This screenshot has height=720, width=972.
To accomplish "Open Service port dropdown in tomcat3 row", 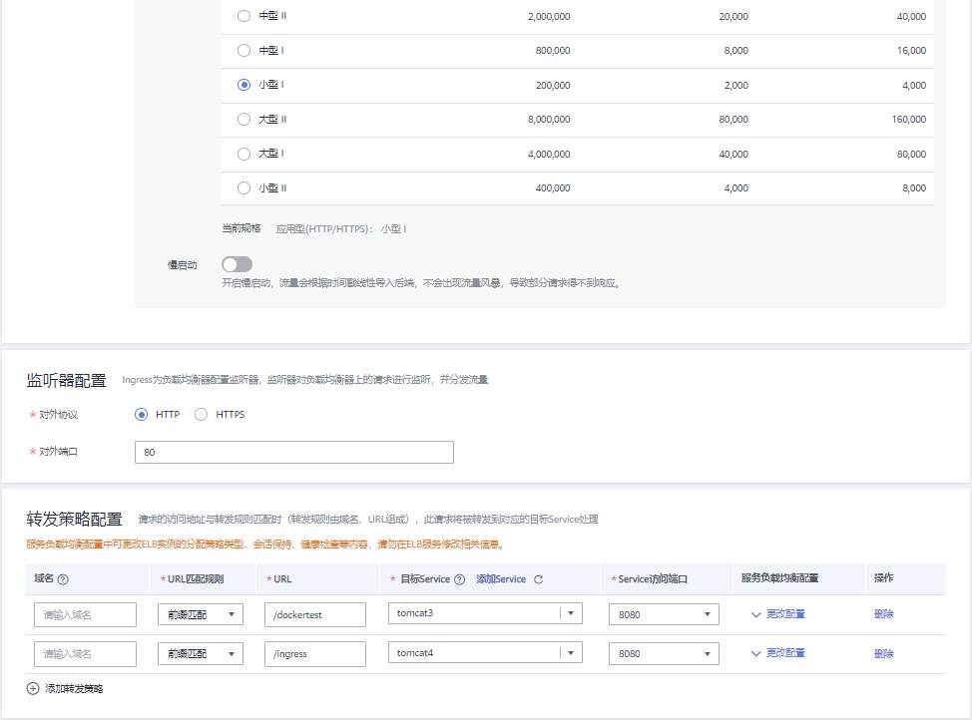I will tap(664, 614).
